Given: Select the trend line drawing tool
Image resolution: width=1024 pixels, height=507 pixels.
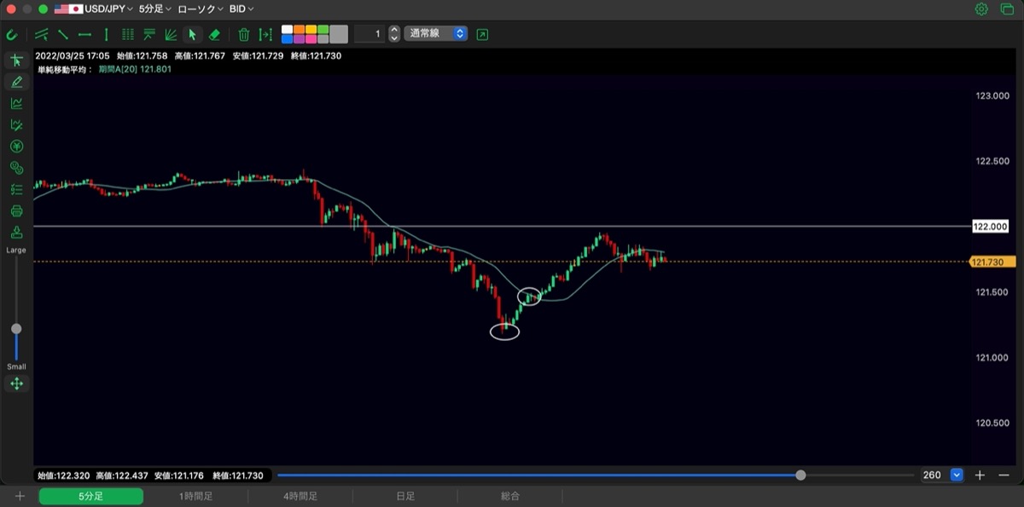Looking at the screenshot, I should click(63, 35).
